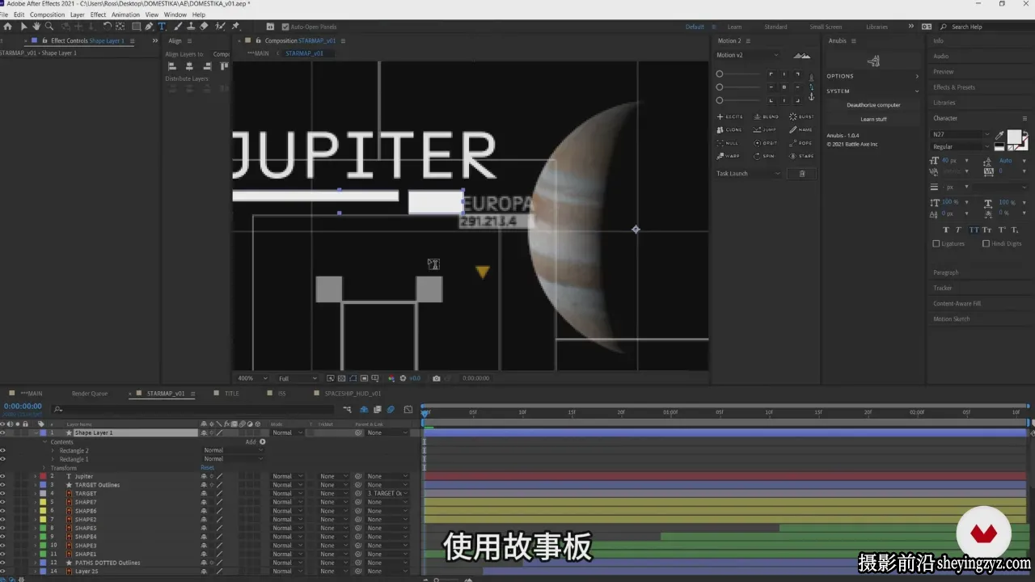Click the white fill color swatch
1035x582 pixels.
1014,137
